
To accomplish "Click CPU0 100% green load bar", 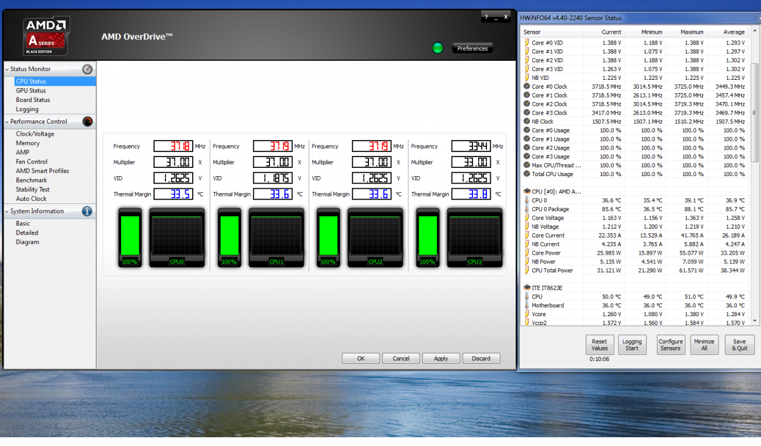I will 129,236.
